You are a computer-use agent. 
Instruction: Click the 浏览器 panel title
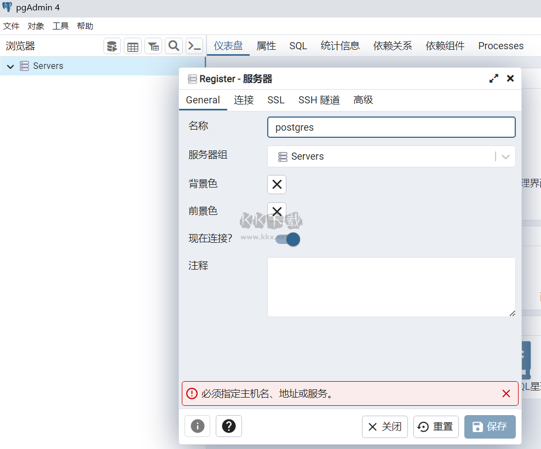[20, 46]
